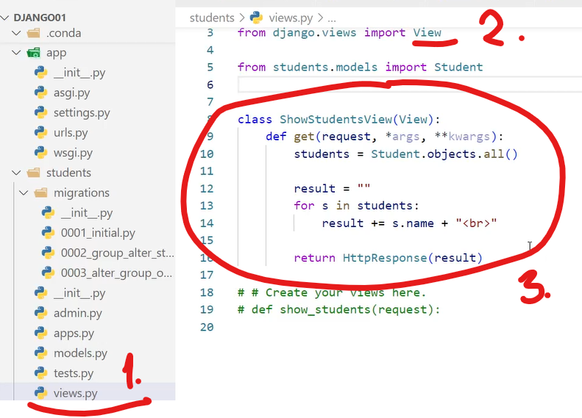This screenshot has height=418, width=582.
Task: Click the Python icon next to settings.py
Action: pos(40,113)
